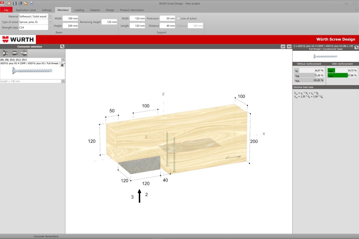The height and width of the screenshot is (239, 359).
Task: Enable the Line of action checkbox
Action: point(178,19)
